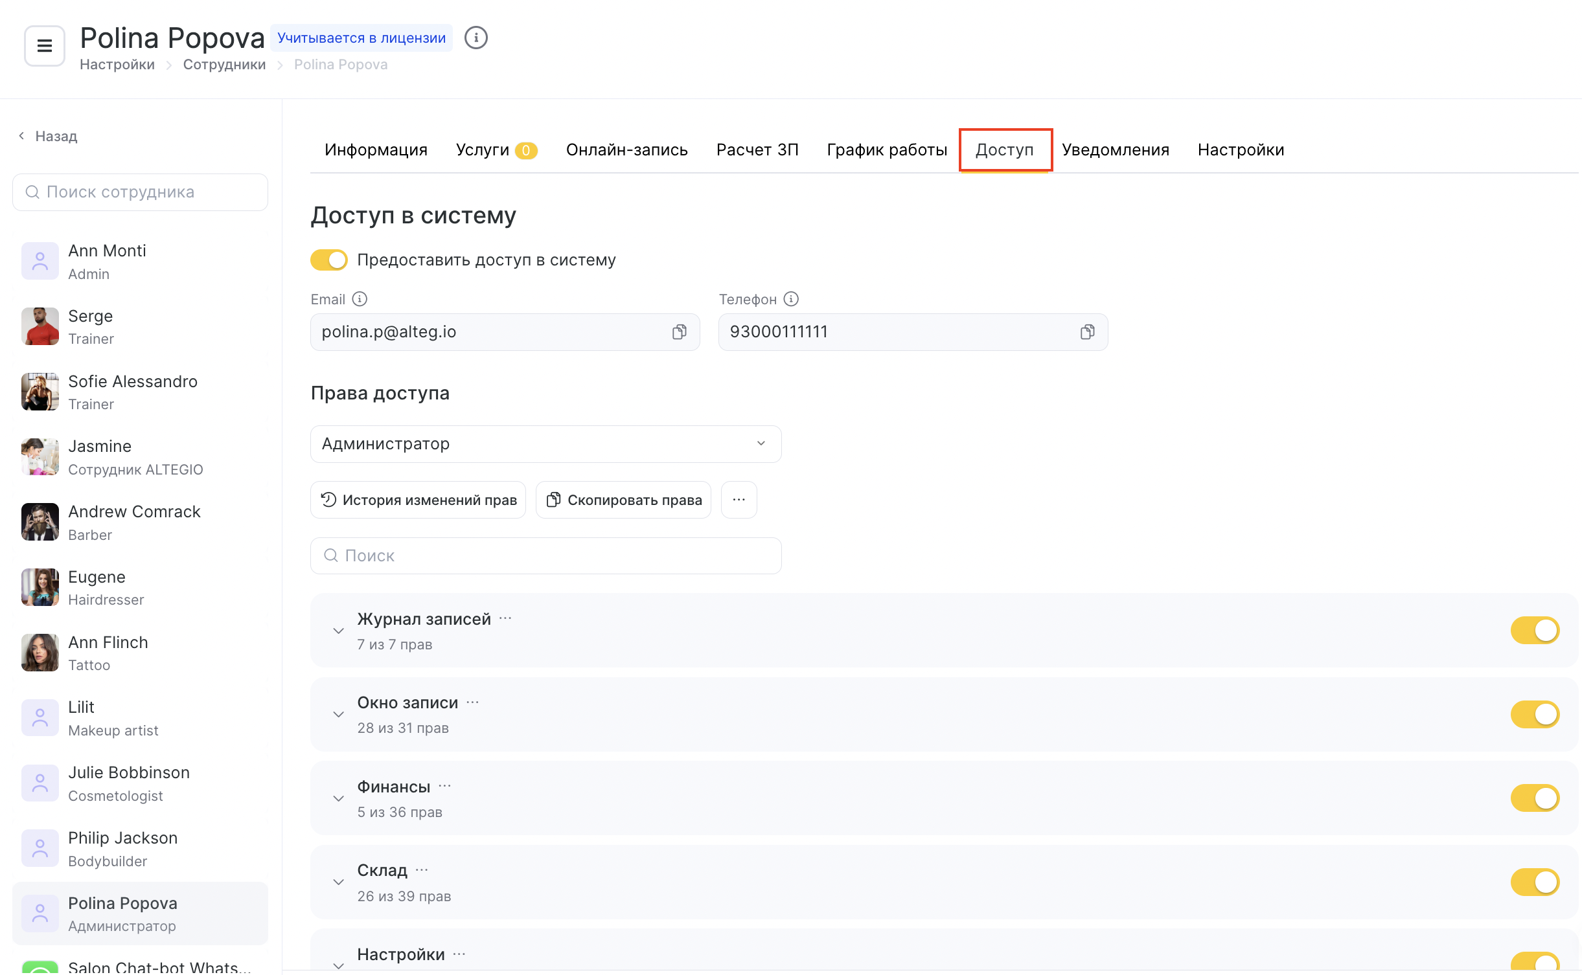1582x975 pixels.
Task: Open the hamburger menu icon
Action: 44,46
